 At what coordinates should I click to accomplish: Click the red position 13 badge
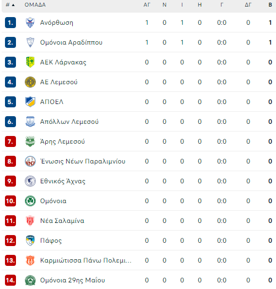pyautogui.click(x=10, y=260)
